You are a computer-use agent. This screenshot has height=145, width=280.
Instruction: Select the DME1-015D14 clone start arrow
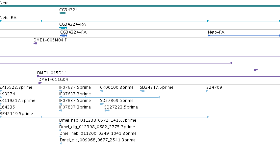(38, 76)
